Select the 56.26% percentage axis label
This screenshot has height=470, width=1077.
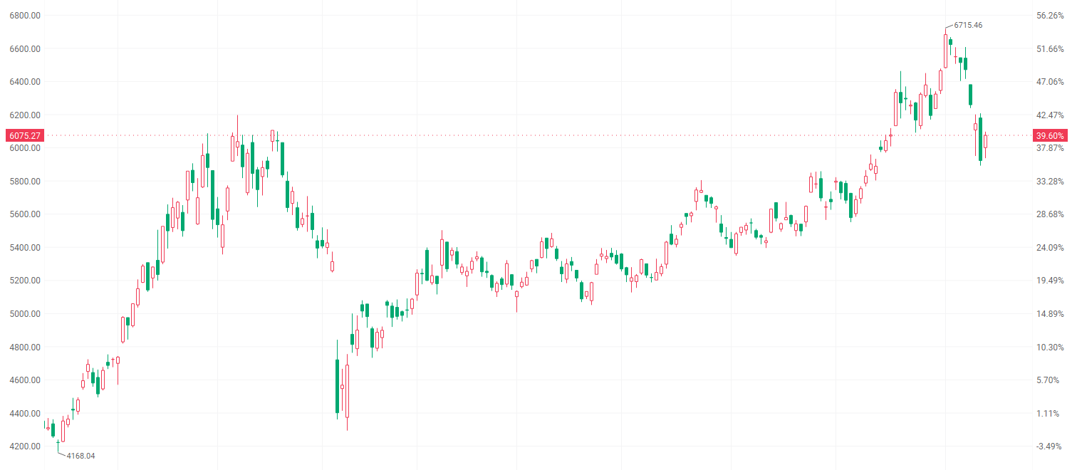[1051, 16]
